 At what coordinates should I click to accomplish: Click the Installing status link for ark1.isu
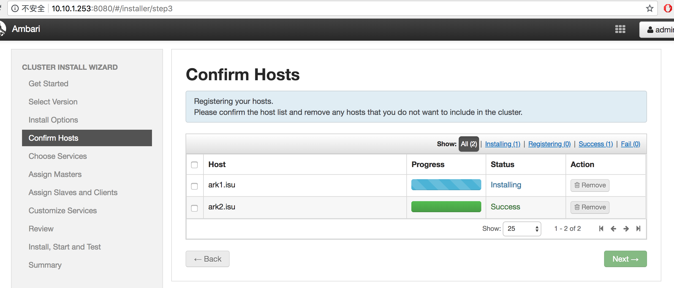tap(506, 185)
